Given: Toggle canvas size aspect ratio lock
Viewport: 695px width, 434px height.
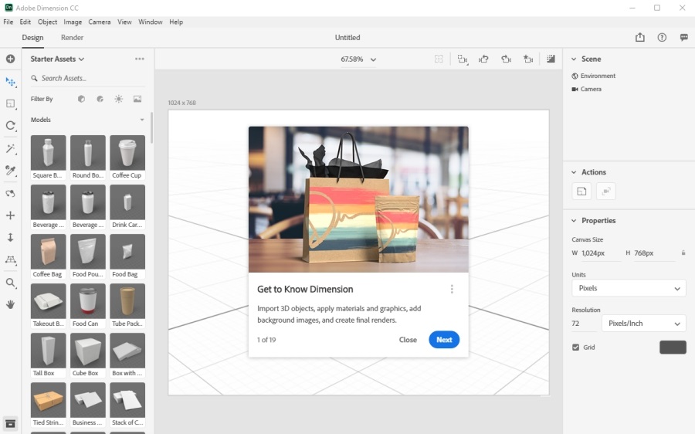Looking at the screenshot, I should [683, 253].
